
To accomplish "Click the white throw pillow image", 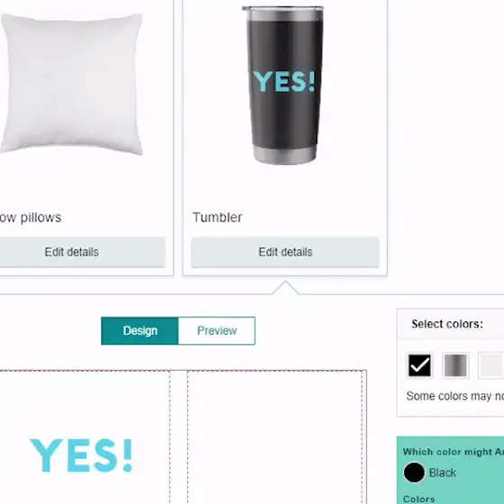I will tap(71, 84).
